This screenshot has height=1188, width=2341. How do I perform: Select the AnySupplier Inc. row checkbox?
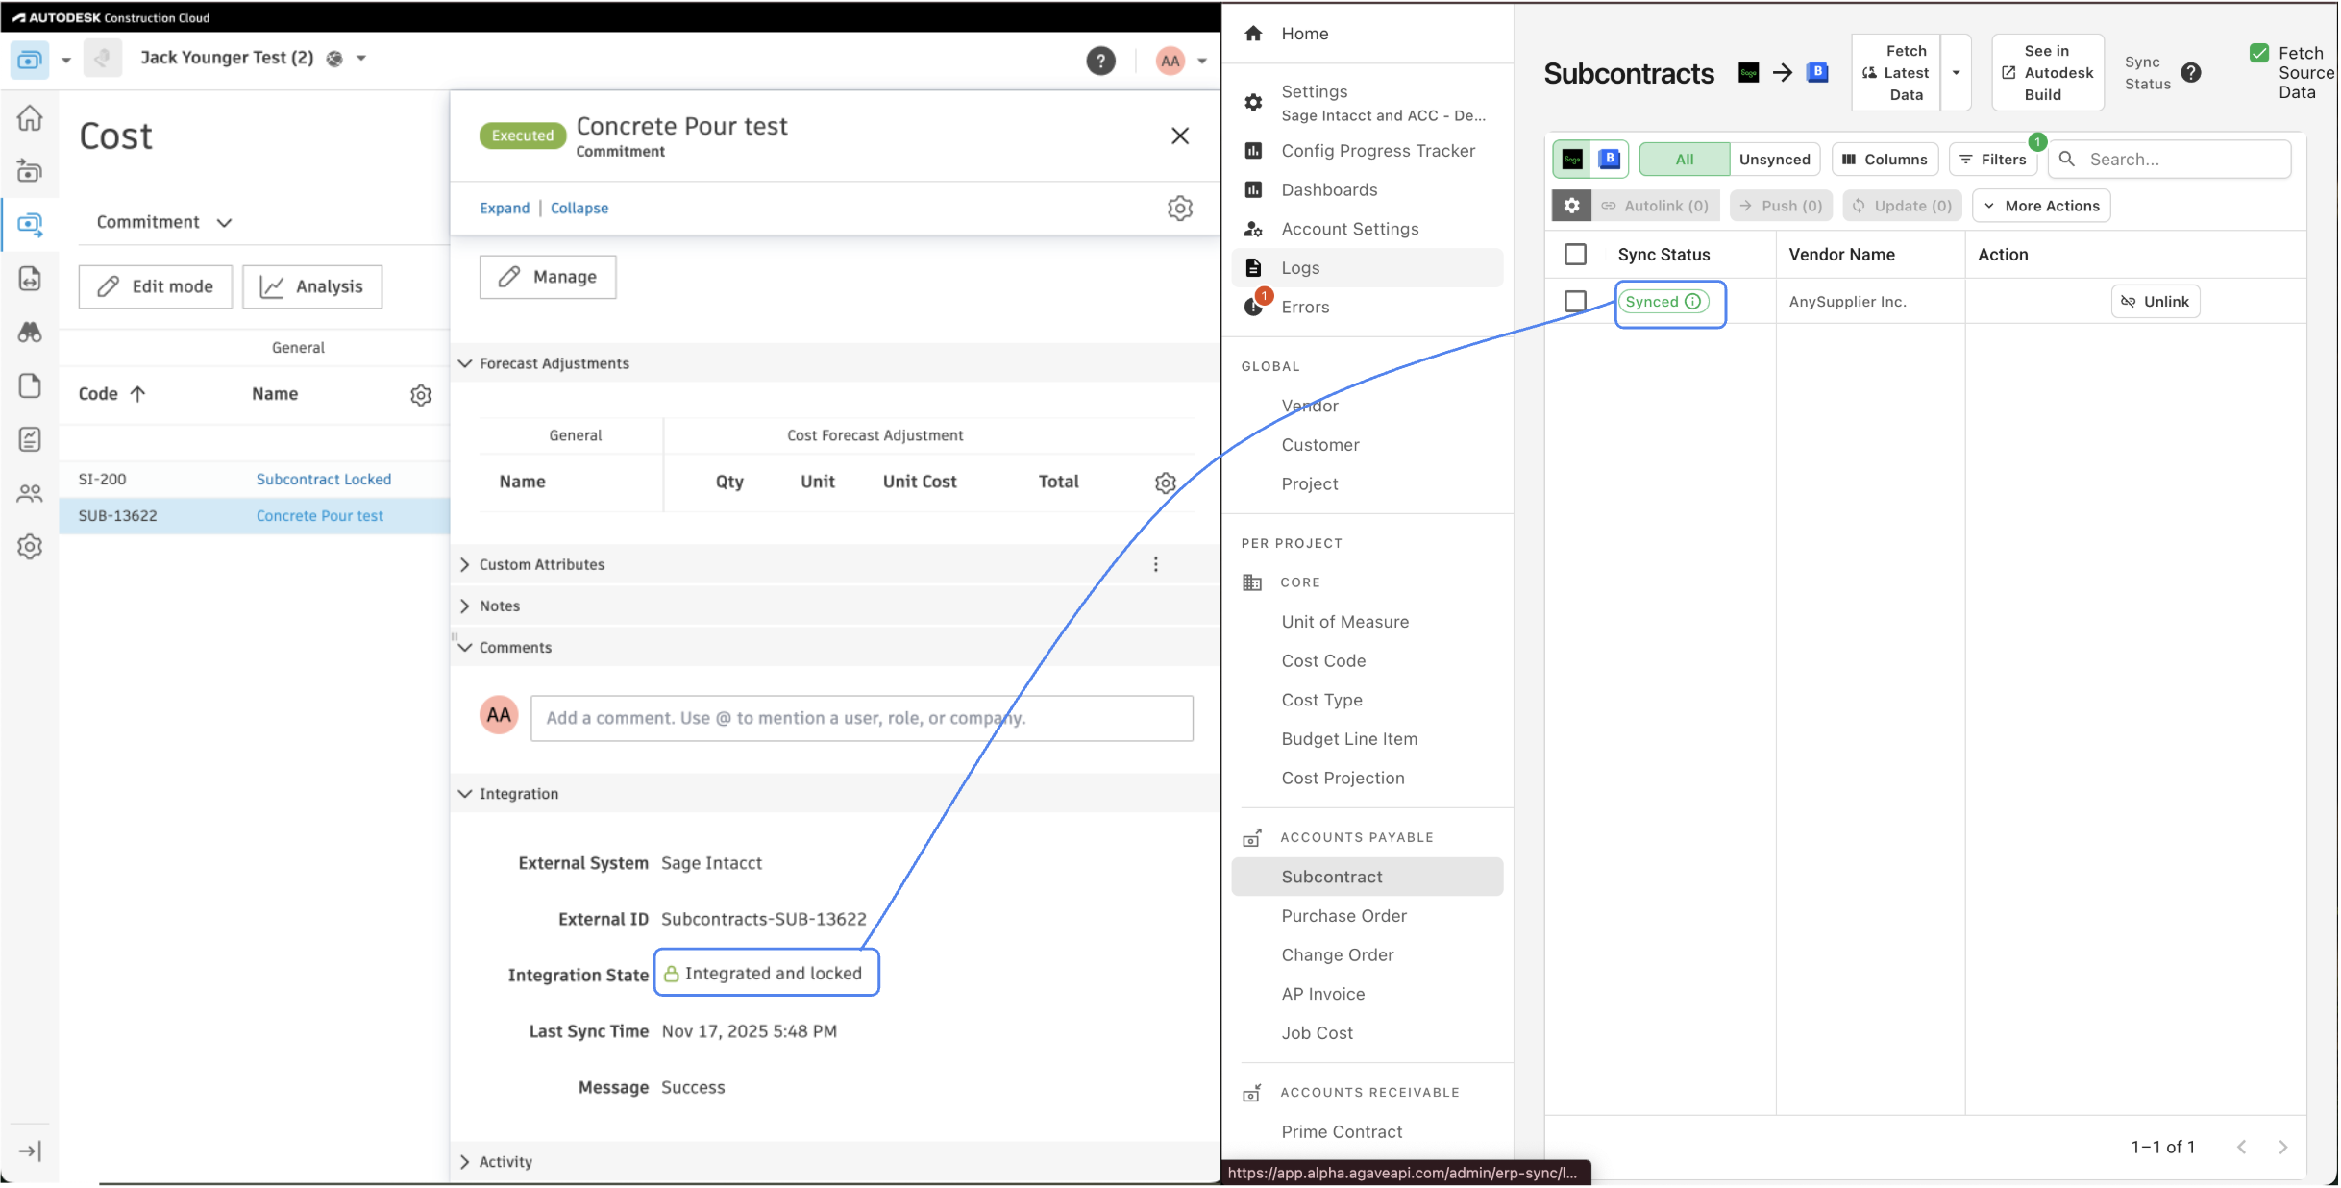(x=1575, y=302)
